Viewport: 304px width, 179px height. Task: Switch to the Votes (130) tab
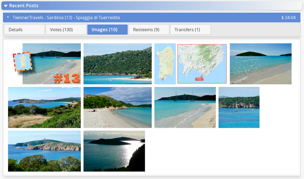pyautogui.click(x=66, y=29)
